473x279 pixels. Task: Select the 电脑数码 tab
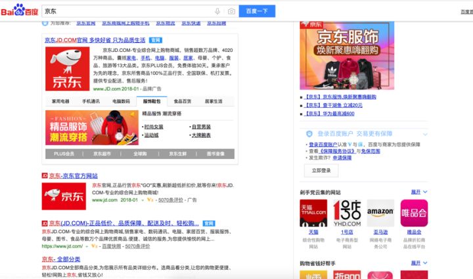pos(122,101)
